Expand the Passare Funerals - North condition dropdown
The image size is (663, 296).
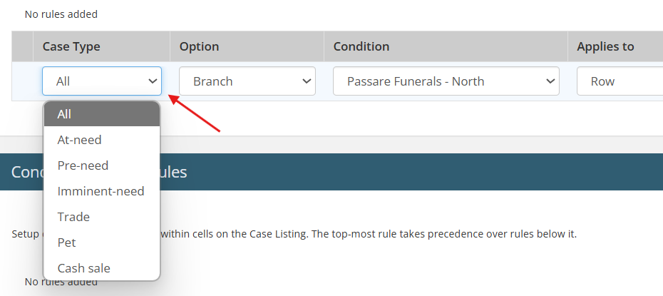pos(446,81)
